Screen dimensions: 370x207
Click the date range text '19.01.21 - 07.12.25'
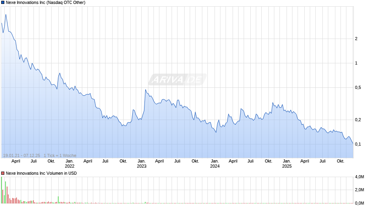(x=22, y=155)
